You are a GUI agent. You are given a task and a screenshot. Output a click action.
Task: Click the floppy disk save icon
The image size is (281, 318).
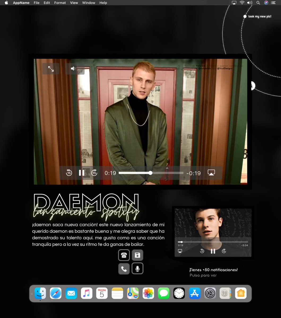click(x=137, y=255)
